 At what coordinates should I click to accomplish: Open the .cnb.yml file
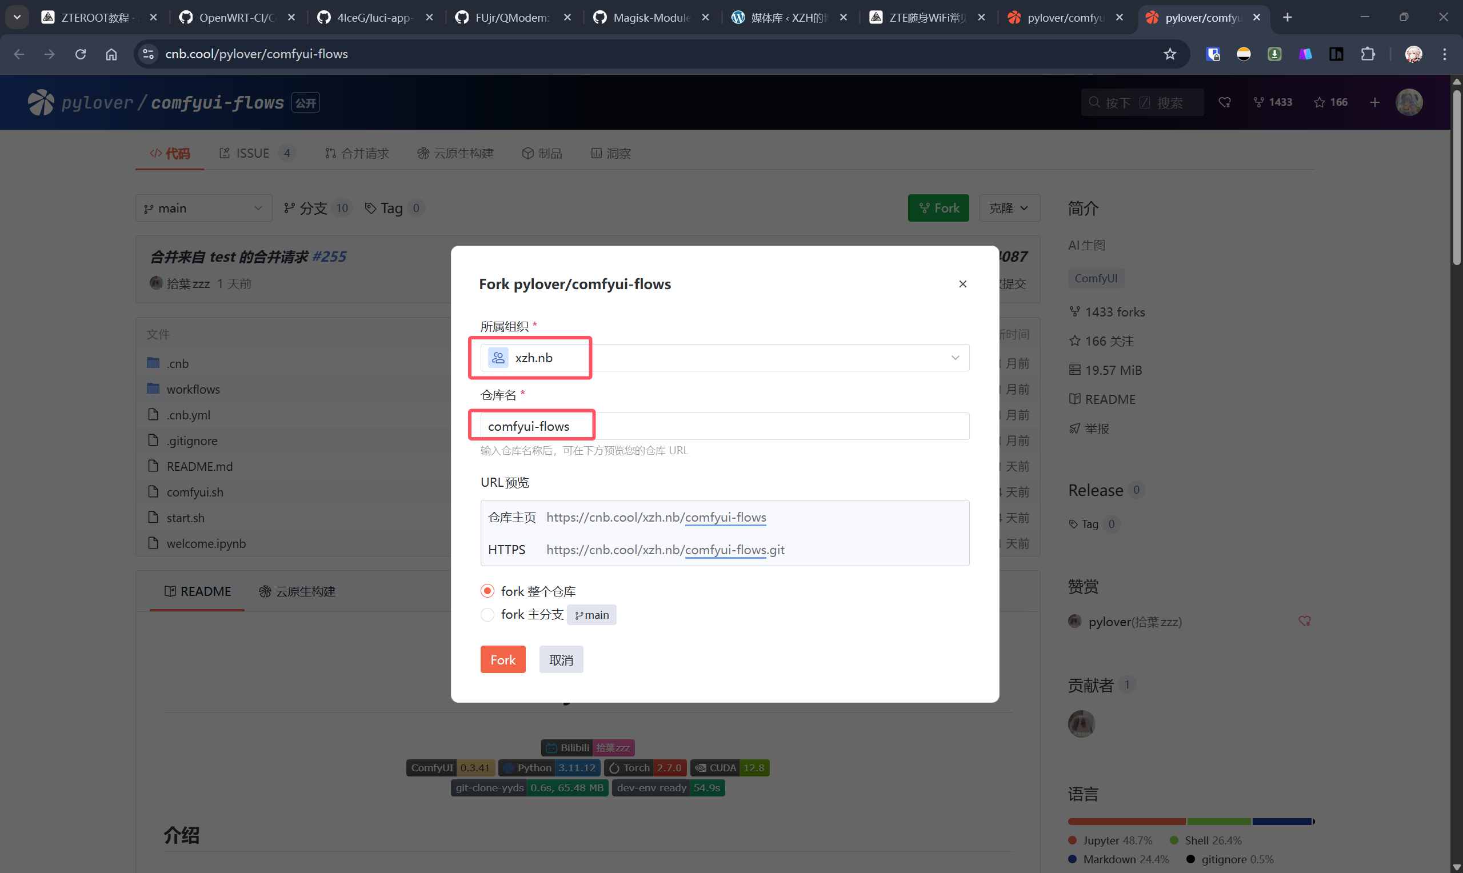[188, 415]
